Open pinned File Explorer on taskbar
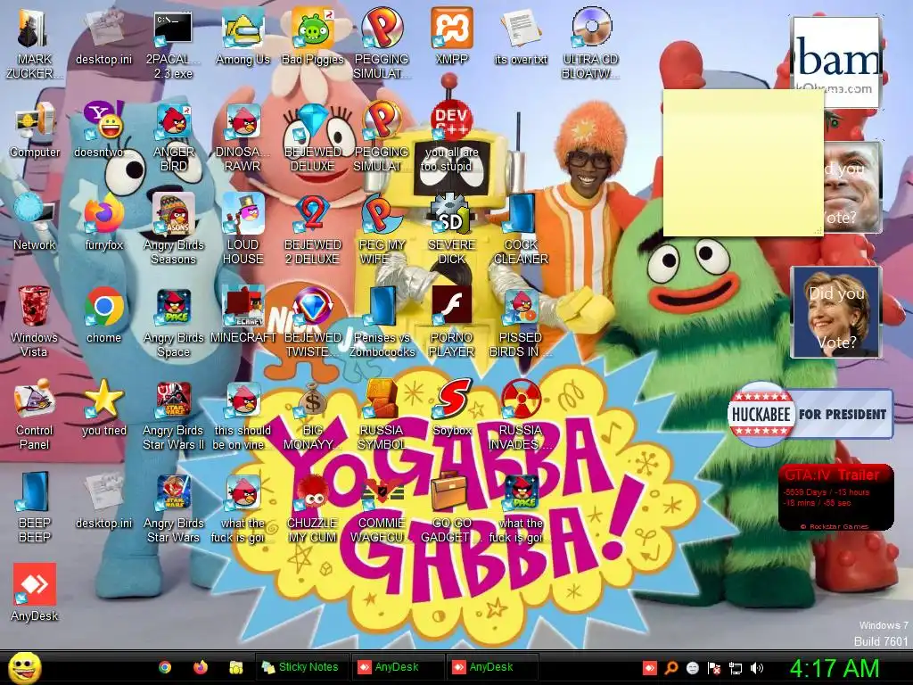Image resolution: width=913 pixels, height=685 pixels. point(235,667)
